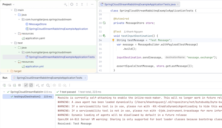
Task: Click the Rerun tests icon
Action: 4,85
